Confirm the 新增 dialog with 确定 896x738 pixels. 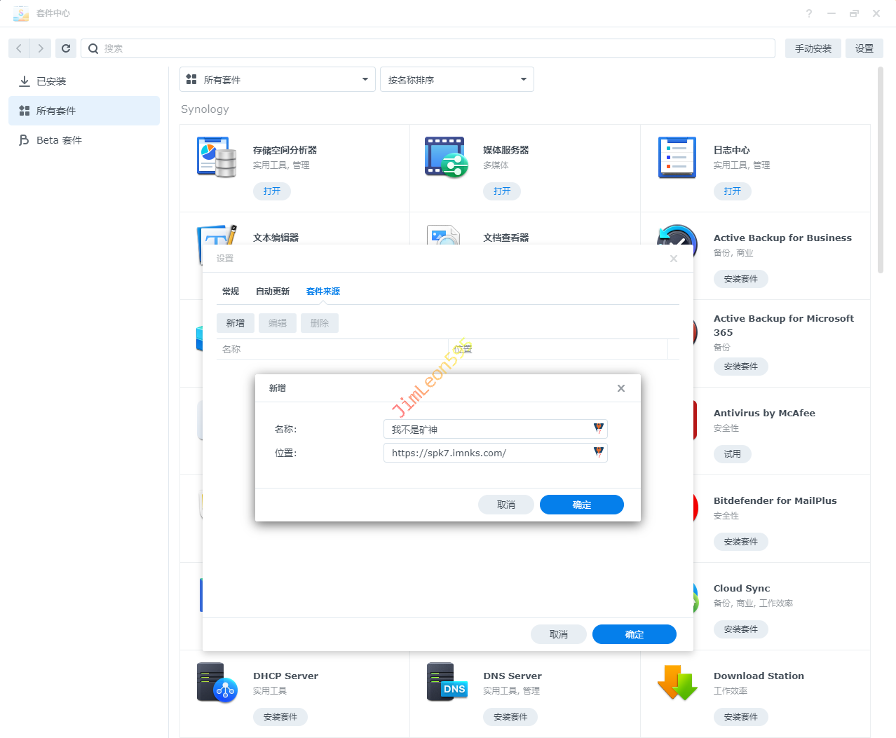581,505
